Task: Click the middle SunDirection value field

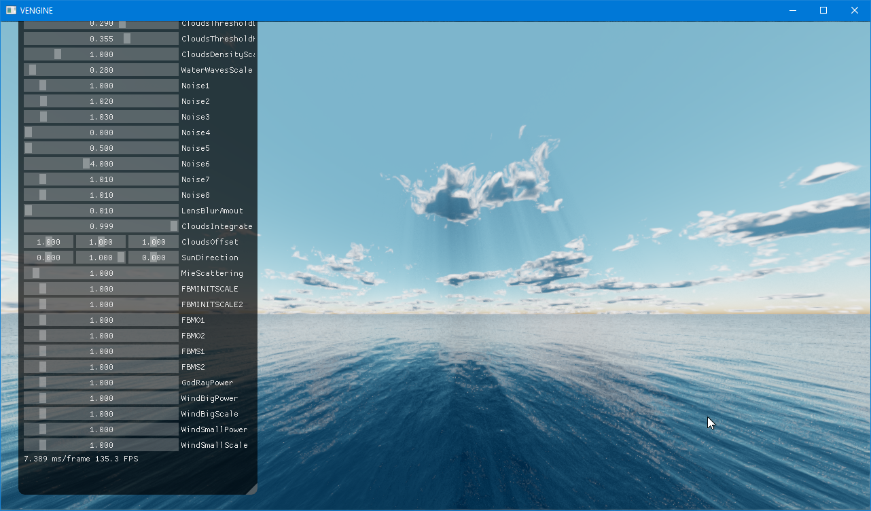Action: (101, 258)
